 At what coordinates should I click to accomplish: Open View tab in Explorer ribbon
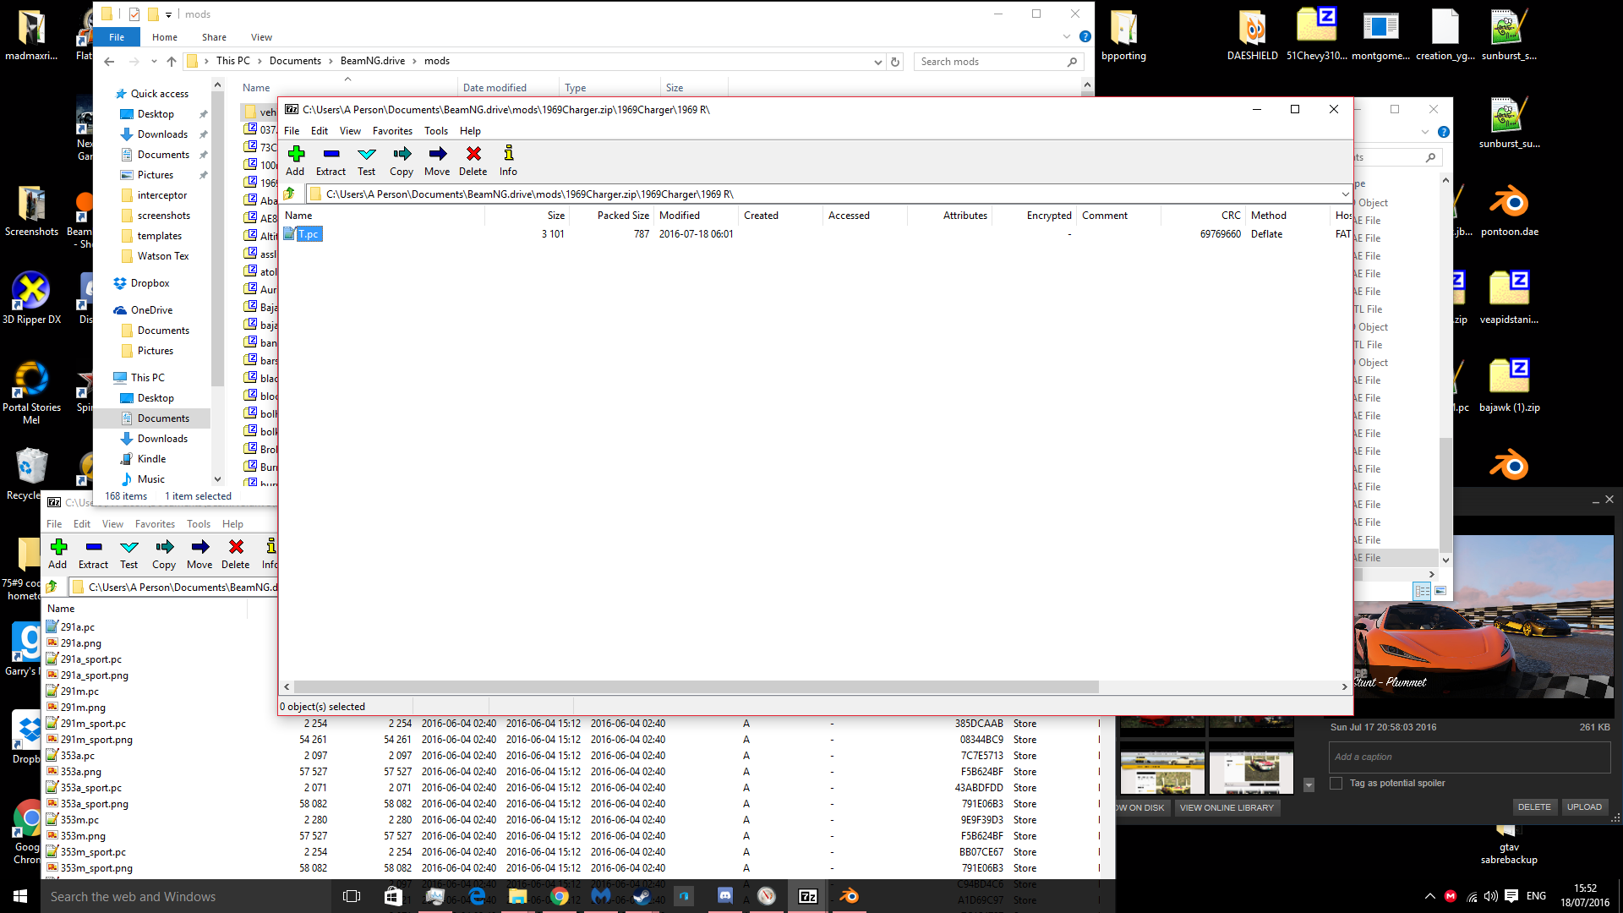(x=261, y=37)
